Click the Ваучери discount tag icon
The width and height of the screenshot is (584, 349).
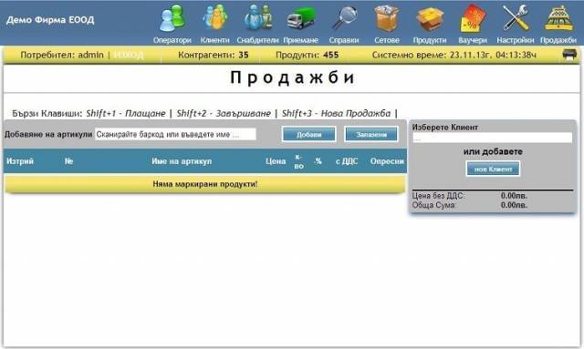point(473,18)
